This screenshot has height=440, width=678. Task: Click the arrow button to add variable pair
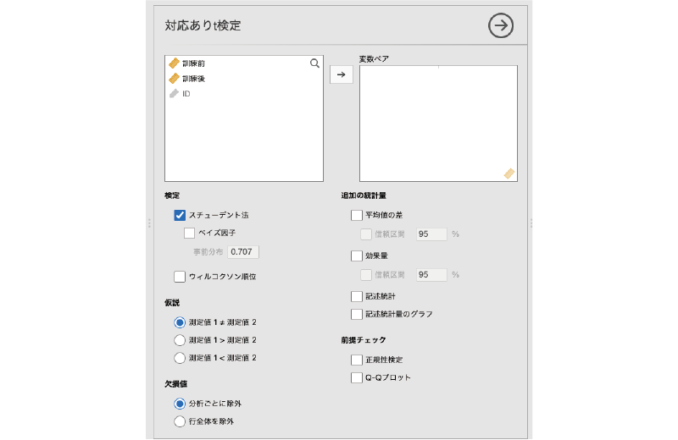pos(341,74)
